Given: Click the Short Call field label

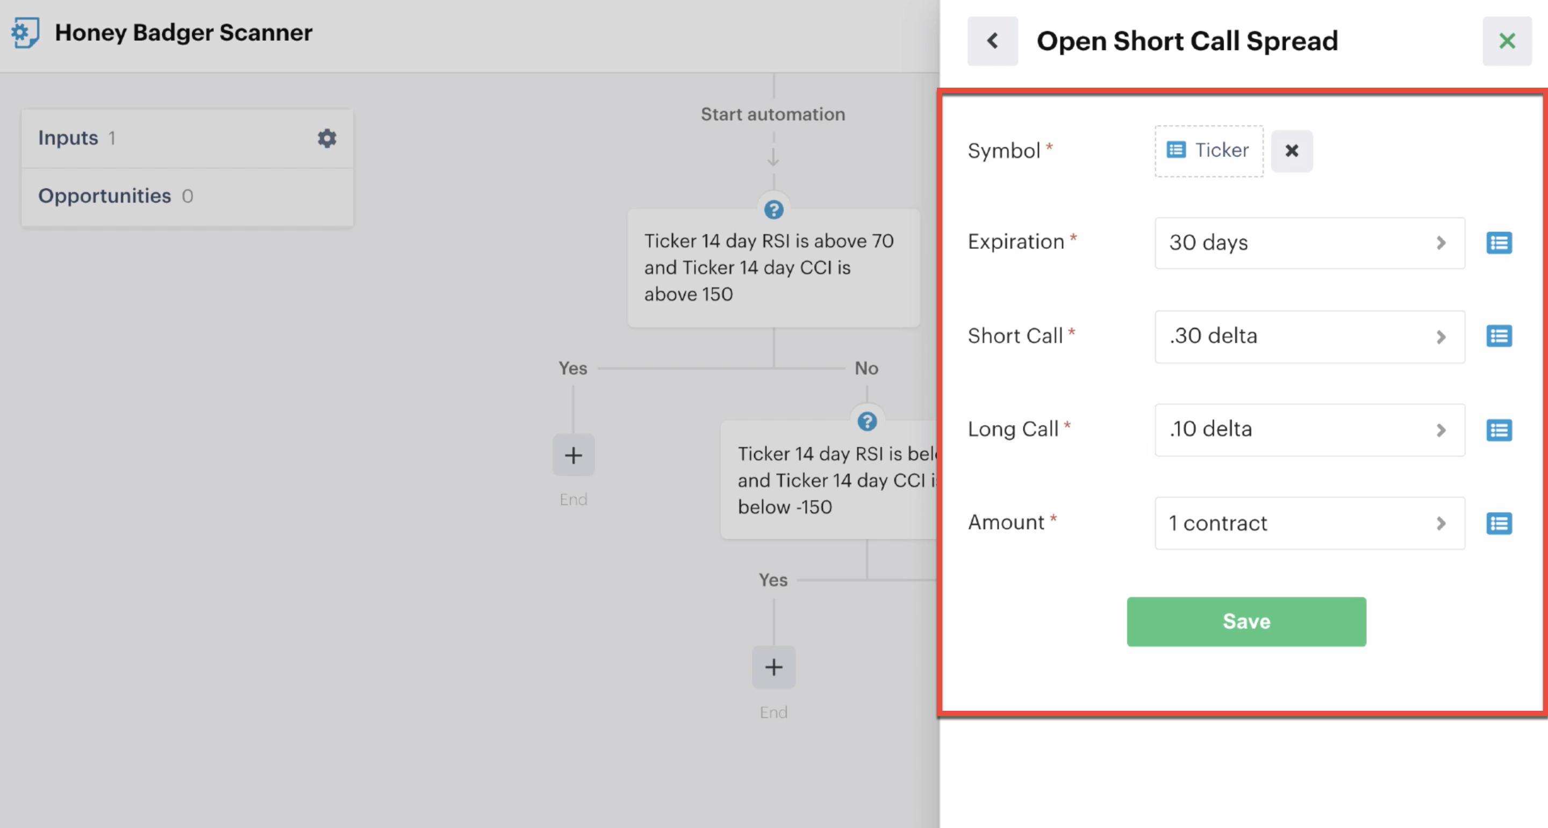Looking at the screenshot, I should (1015, 336).
